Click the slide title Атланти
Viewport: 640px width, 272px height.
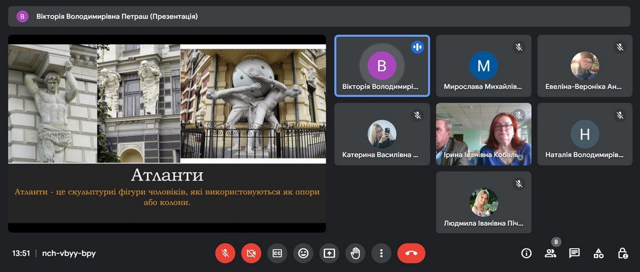[x=167, y=175]
